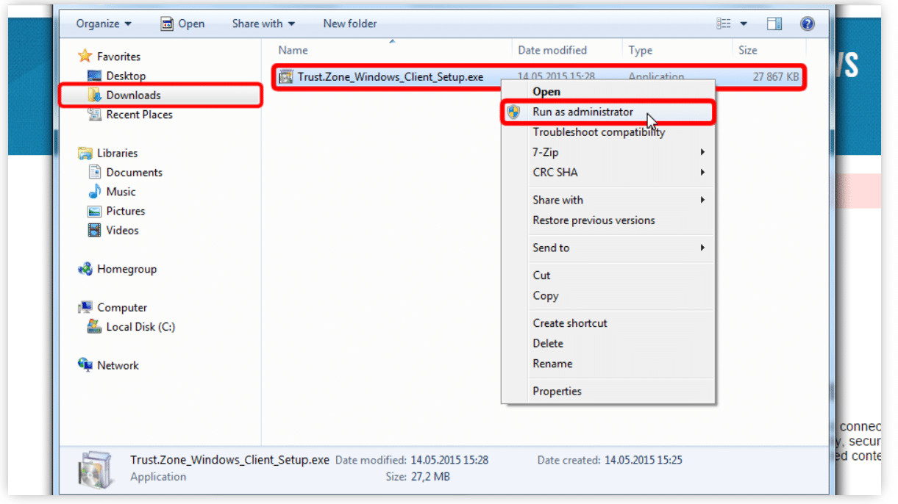The height and width of the screenshot is (504, 898).
Task: Click the Date modified value in details pane
Action: pos(449,460)
